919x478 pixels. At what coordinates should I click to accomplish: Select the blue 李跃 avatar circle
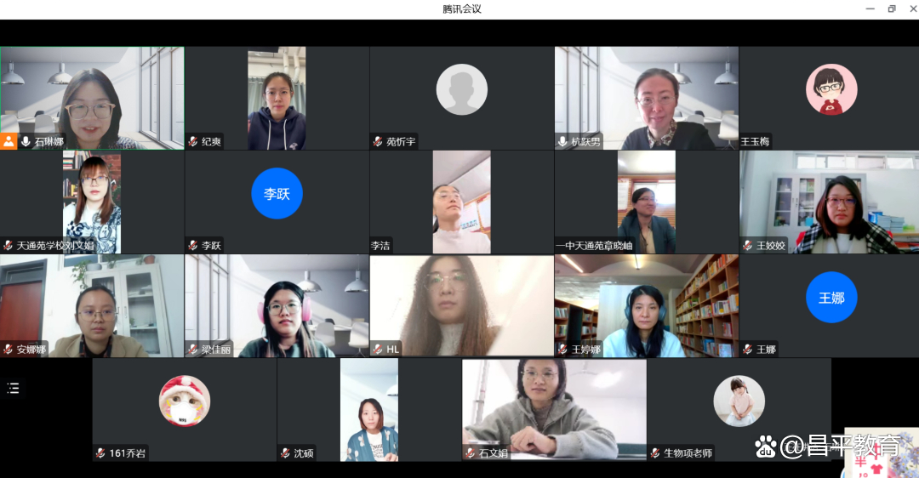(x=277, y=194)
